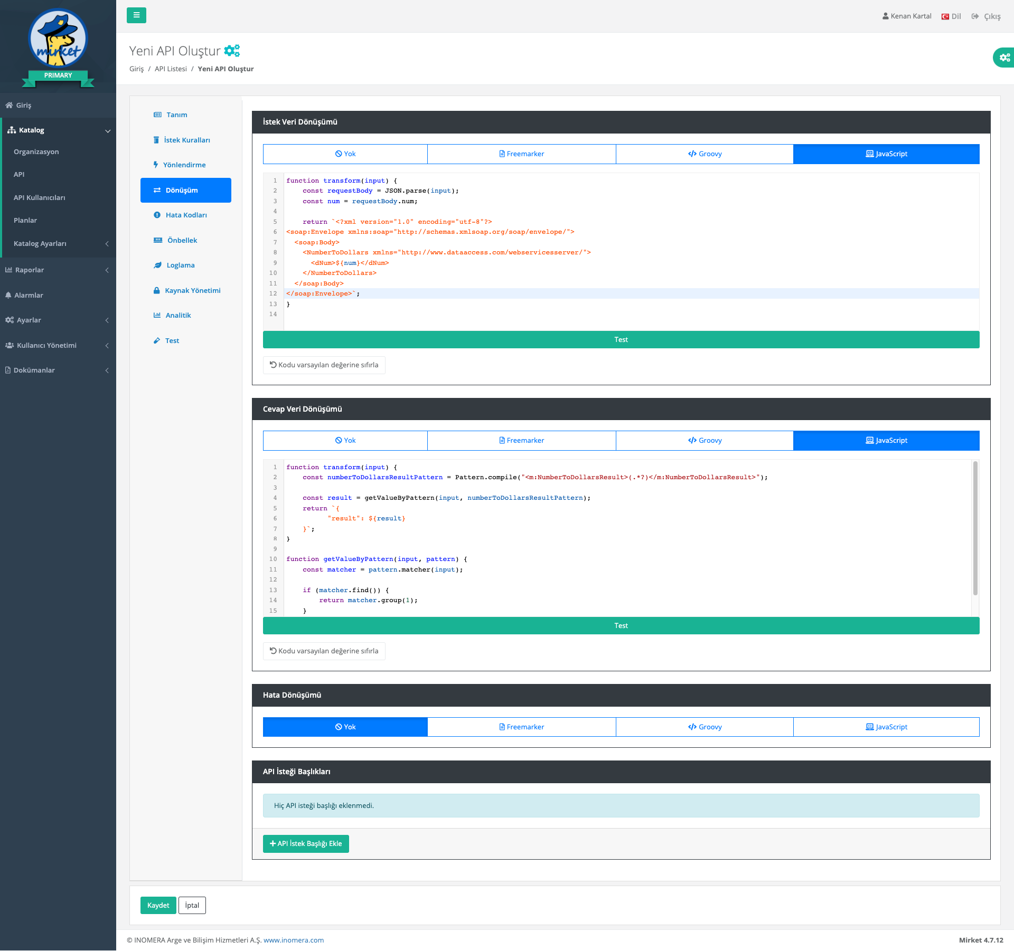
Task: Click the gears icon beside page title
Action: (232, 51)
